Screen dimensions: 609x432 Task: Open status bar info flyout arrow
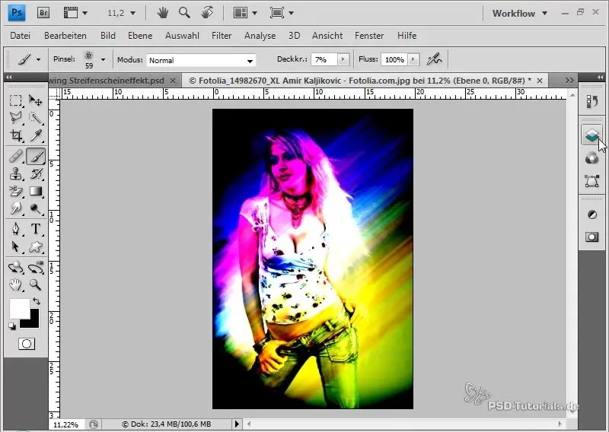coord(237,424)
